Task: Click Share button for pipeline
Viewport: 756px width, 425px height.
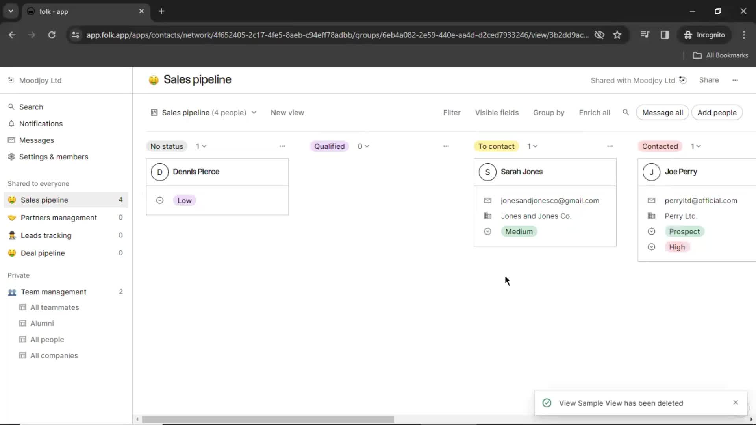Action: tap(710, 80)
